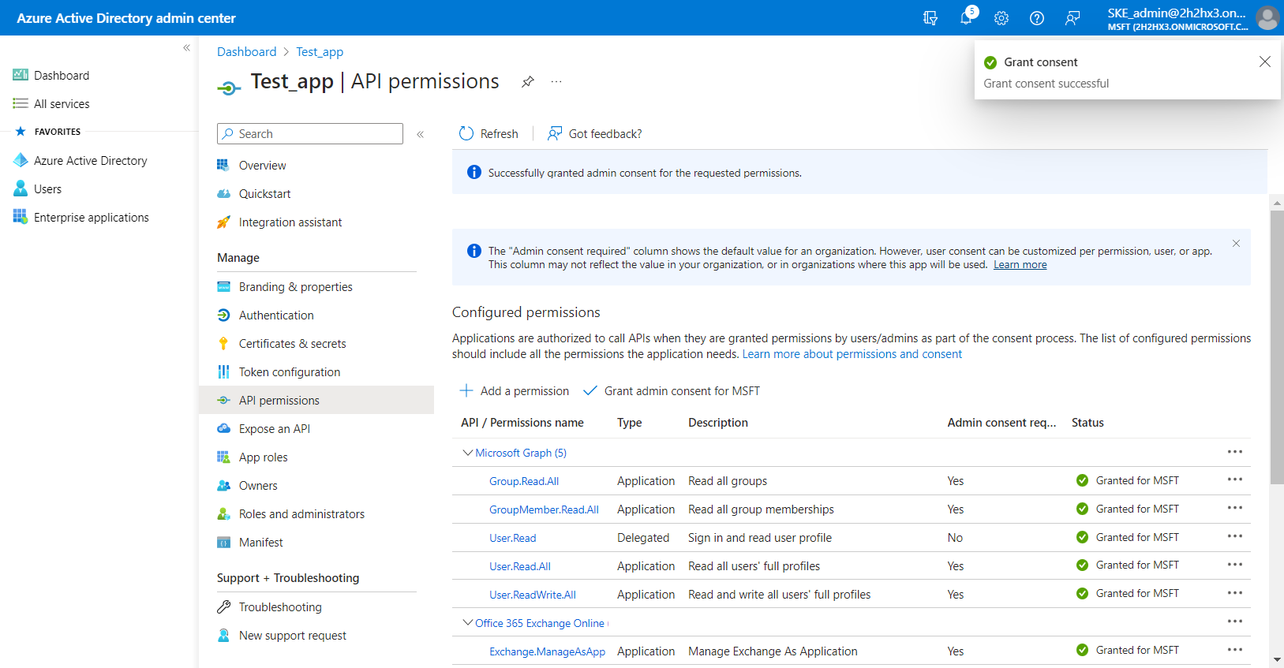Close the Grant consent notification

point(1264,62)
